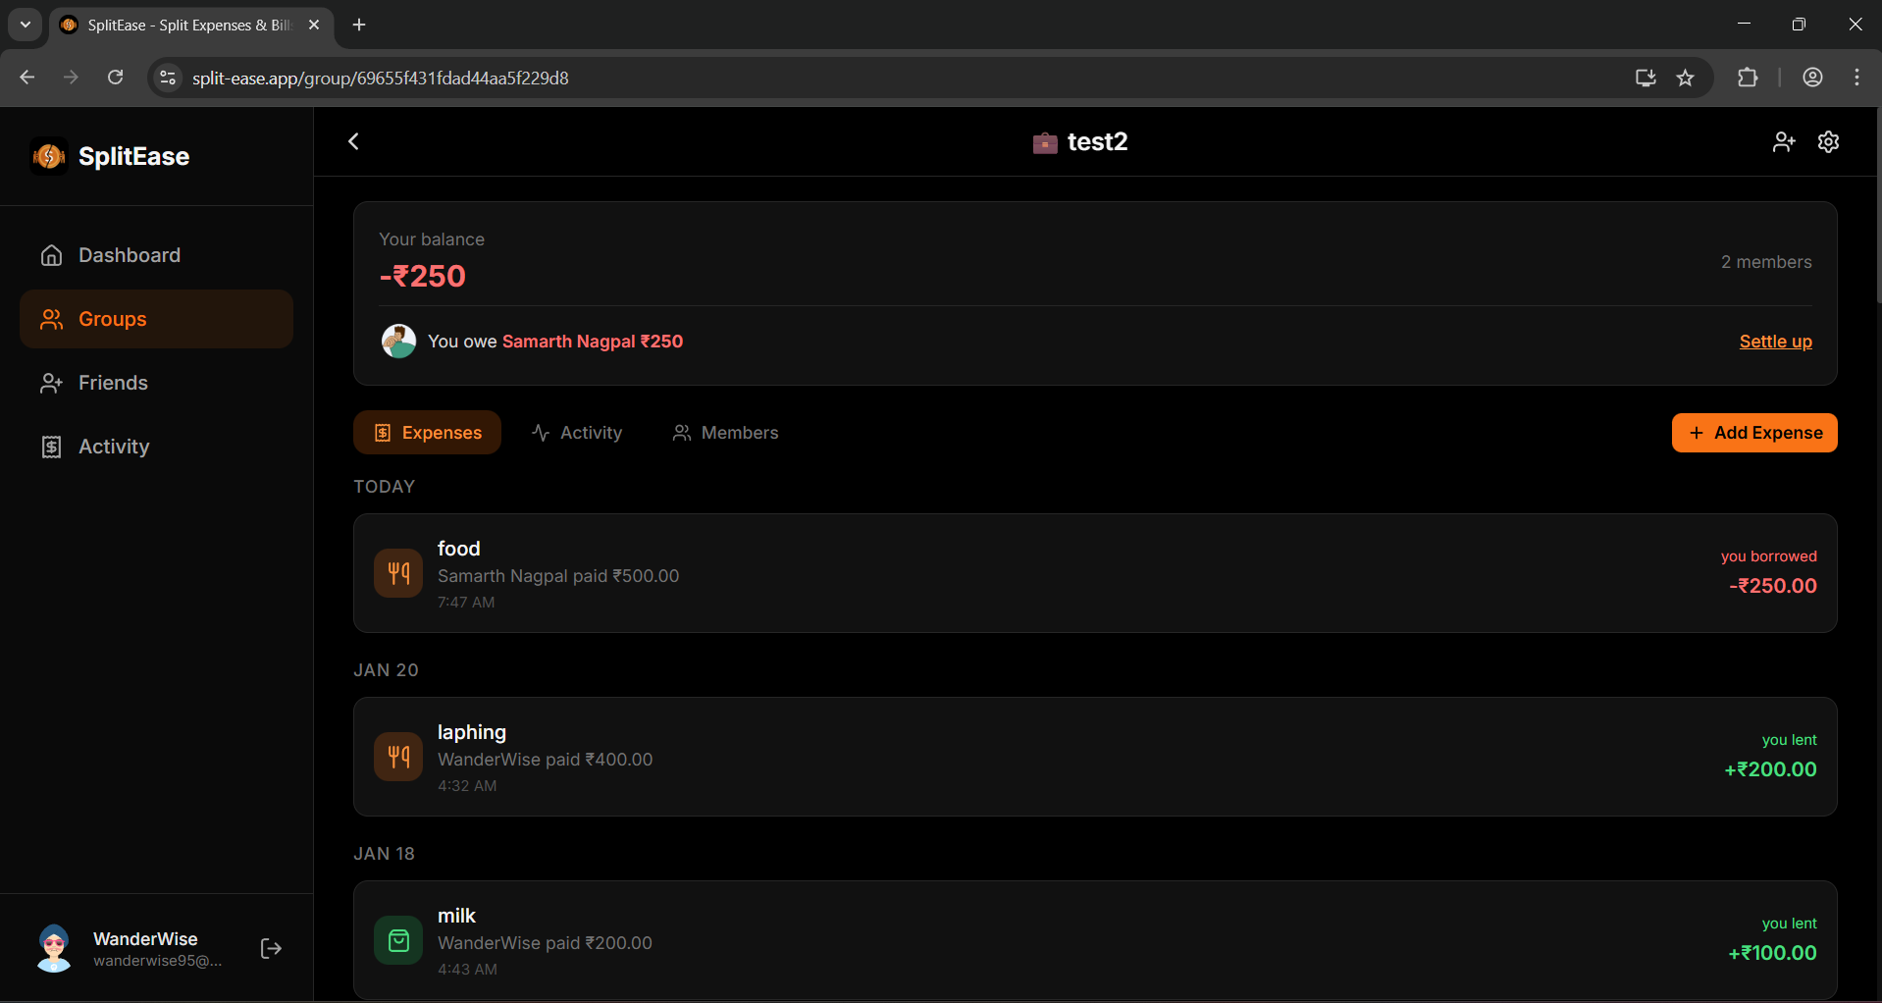Click the Settle up link

[1775, 341]
